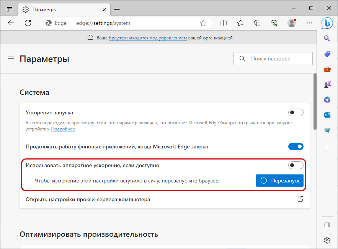Enable the Ускорение запуска toggle

point(296,112)
